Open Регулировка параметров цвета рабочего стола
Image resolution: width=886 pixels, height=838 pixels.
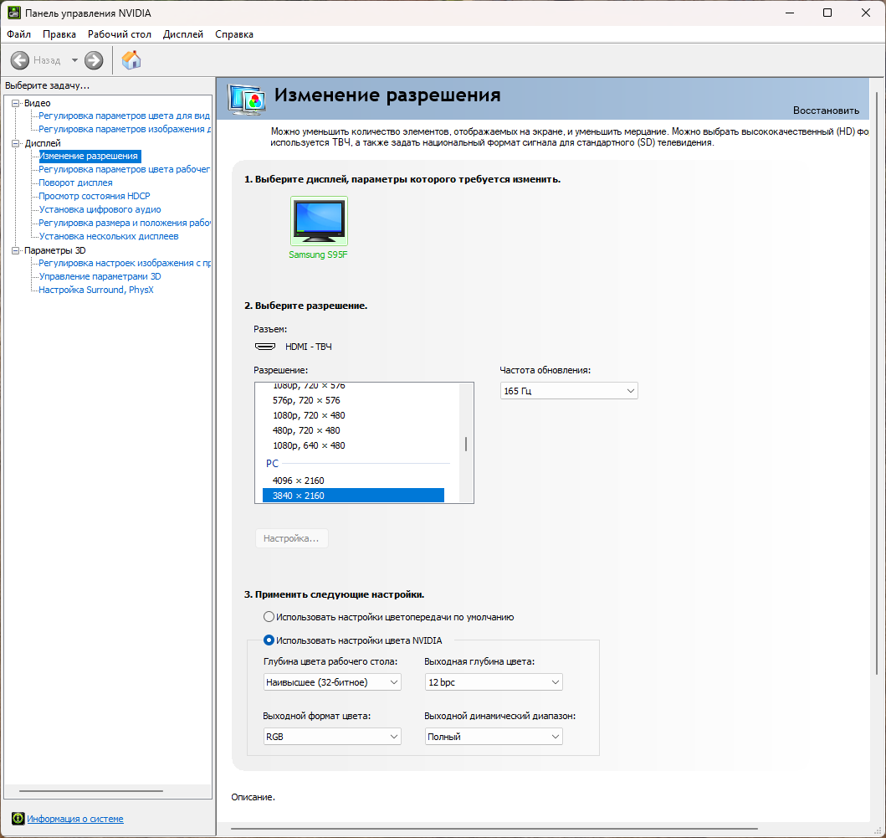tap(125, 169)
